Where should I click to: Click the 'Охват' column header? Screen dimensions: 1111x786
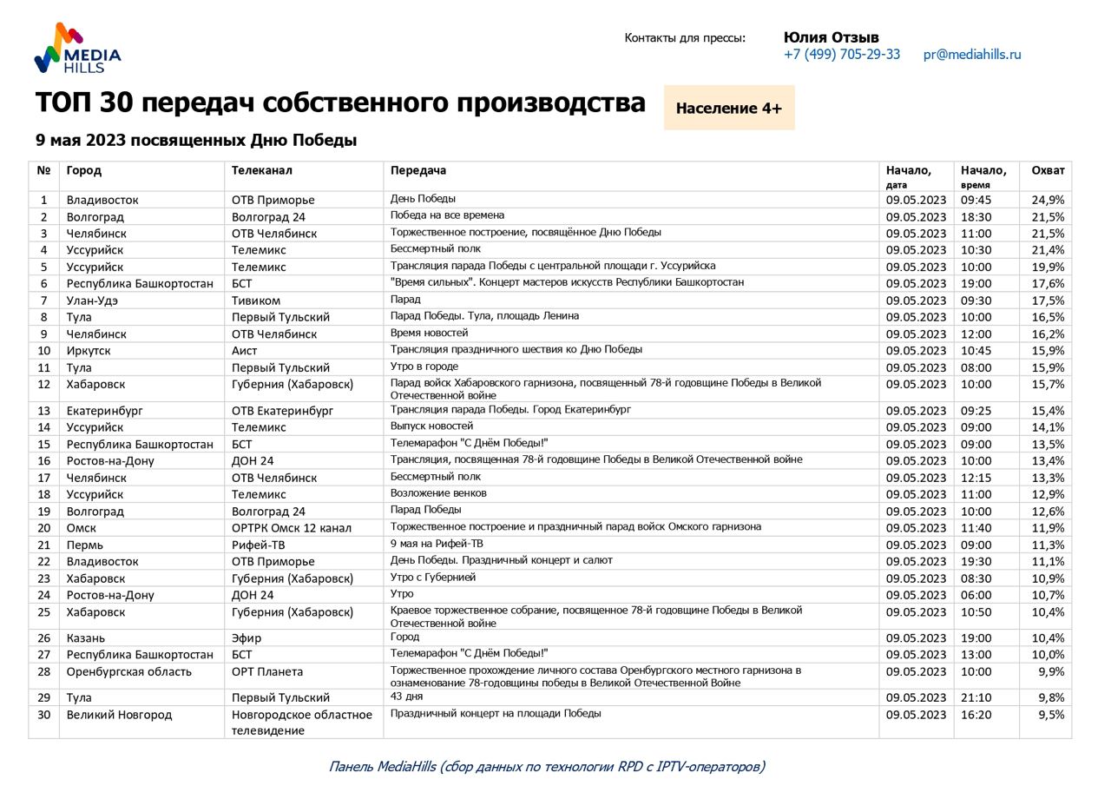1047,171
